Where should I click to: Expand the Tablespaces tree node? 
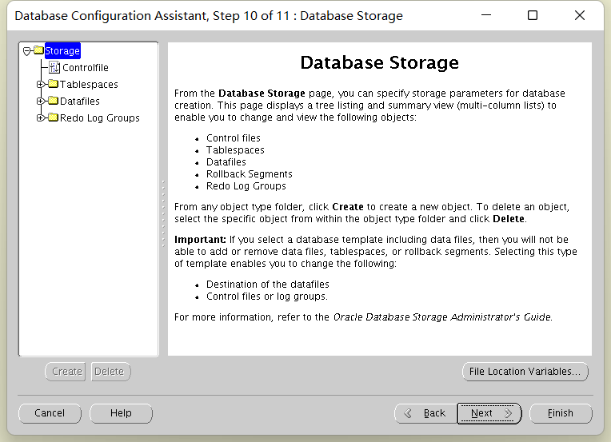[40, 84]
